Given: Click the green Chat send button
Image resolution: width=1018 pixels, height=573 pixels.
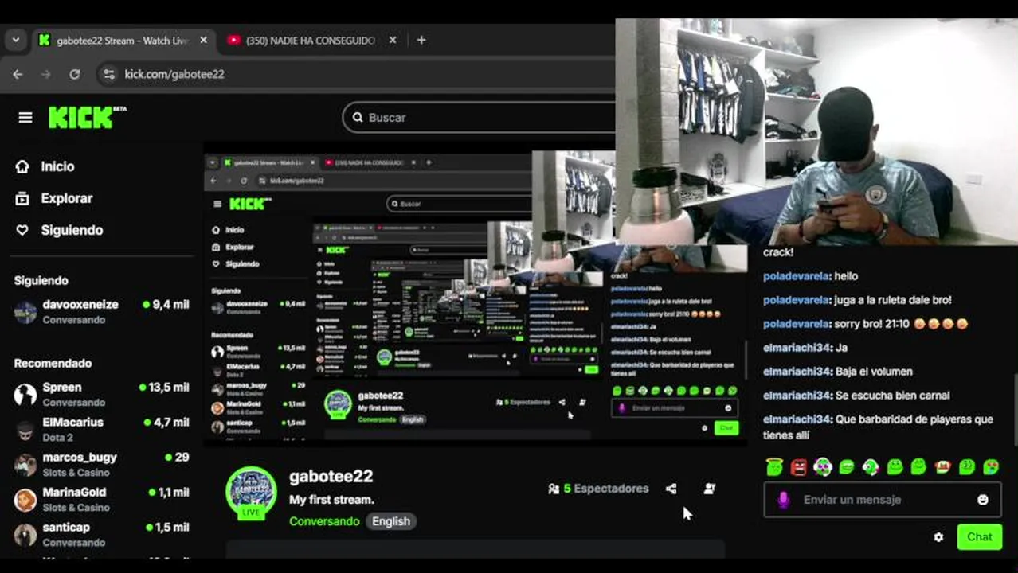Looking at the screenshot, I should [x=980, y=537].
